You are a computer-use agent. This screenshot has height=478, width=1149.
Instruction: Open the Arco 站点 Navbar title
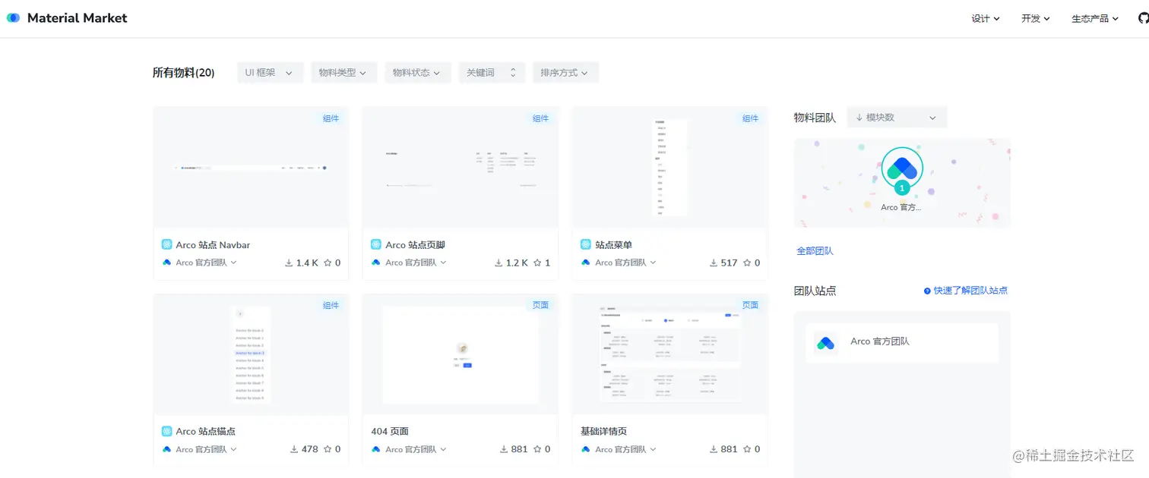pos(213,245)
